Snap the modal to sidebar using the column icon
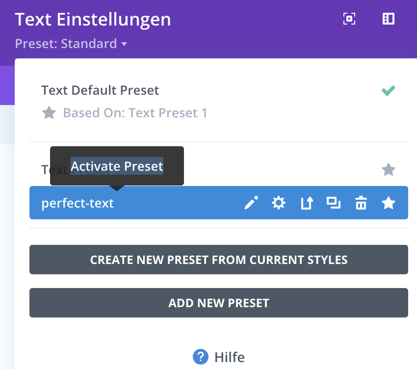This screenshot has width=417, height=369. 388,19
